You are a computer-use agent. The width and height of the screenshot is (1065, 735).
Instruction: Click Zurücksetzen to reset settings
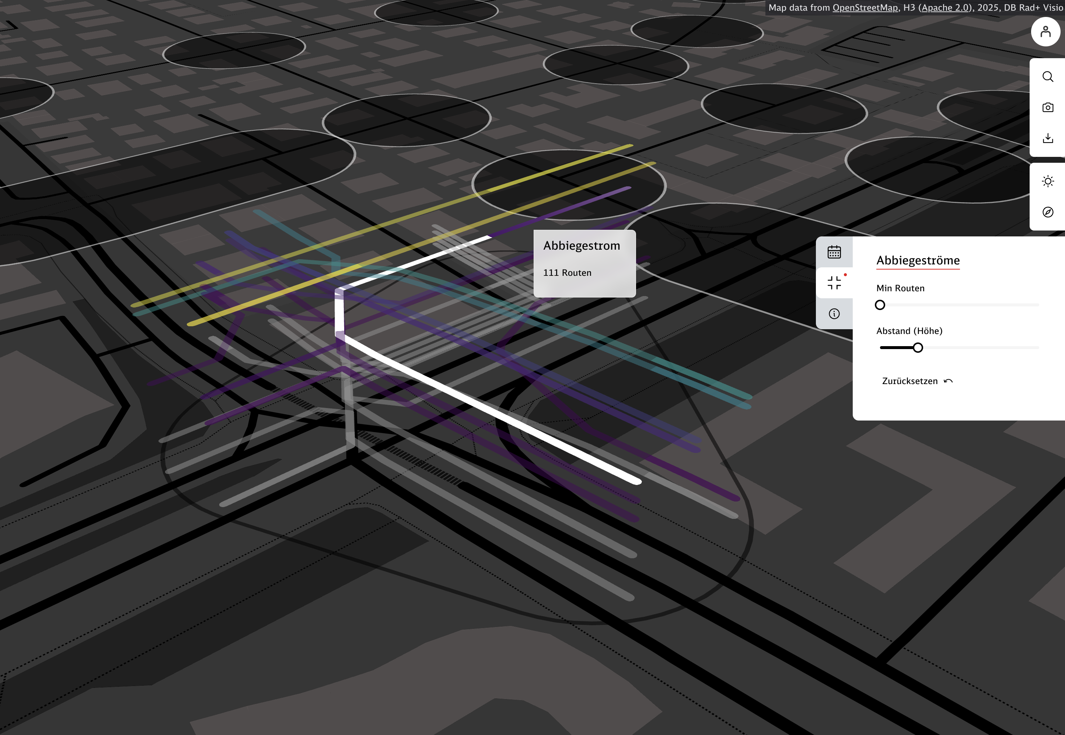pos(909,381)
